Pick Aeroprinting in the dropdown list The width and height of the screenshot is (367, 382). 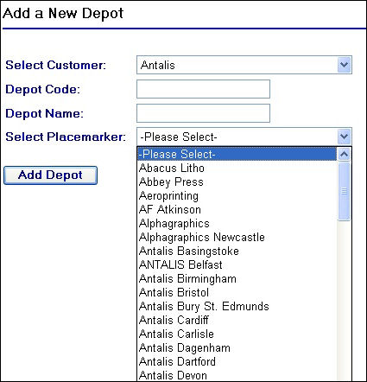[237, 195]
